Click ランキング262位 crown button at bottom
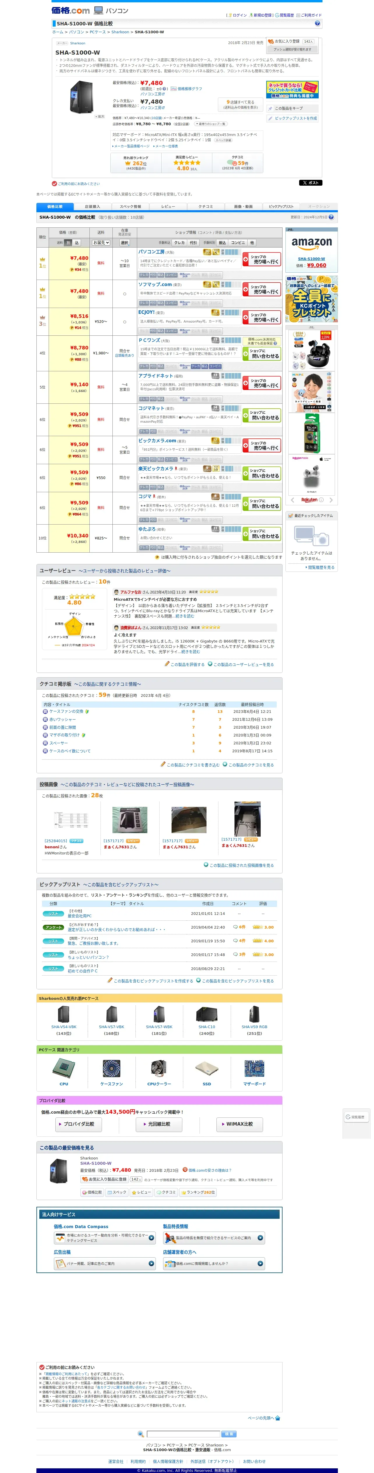Screen dimensions: 374x1473 [x=197, y=1192]
